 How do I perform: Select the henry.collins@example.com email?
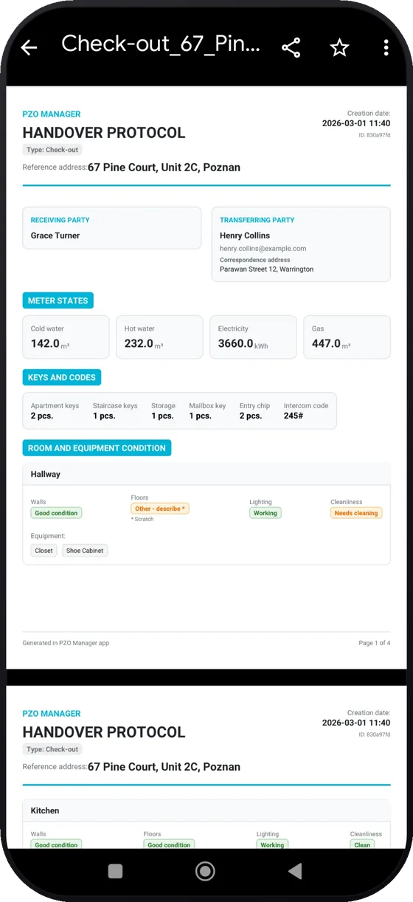263,249
